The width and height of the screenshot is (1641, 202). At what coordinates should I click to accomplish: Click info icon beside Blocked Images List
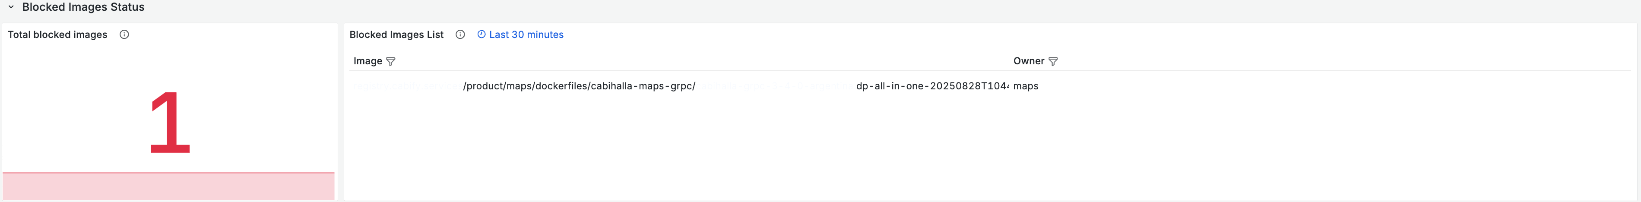point(460,35)
